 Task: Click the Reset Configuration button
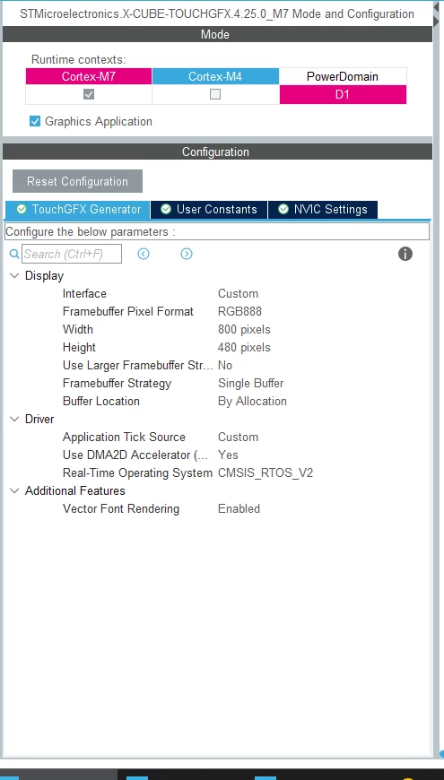(77, 181)
